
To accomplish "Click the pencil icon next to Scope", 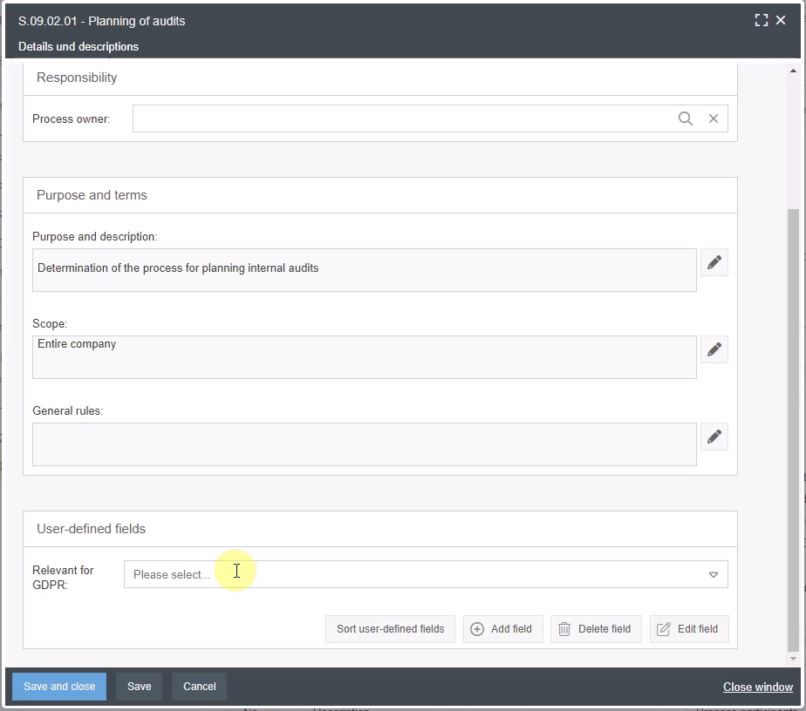I will [x=714, y=349].
